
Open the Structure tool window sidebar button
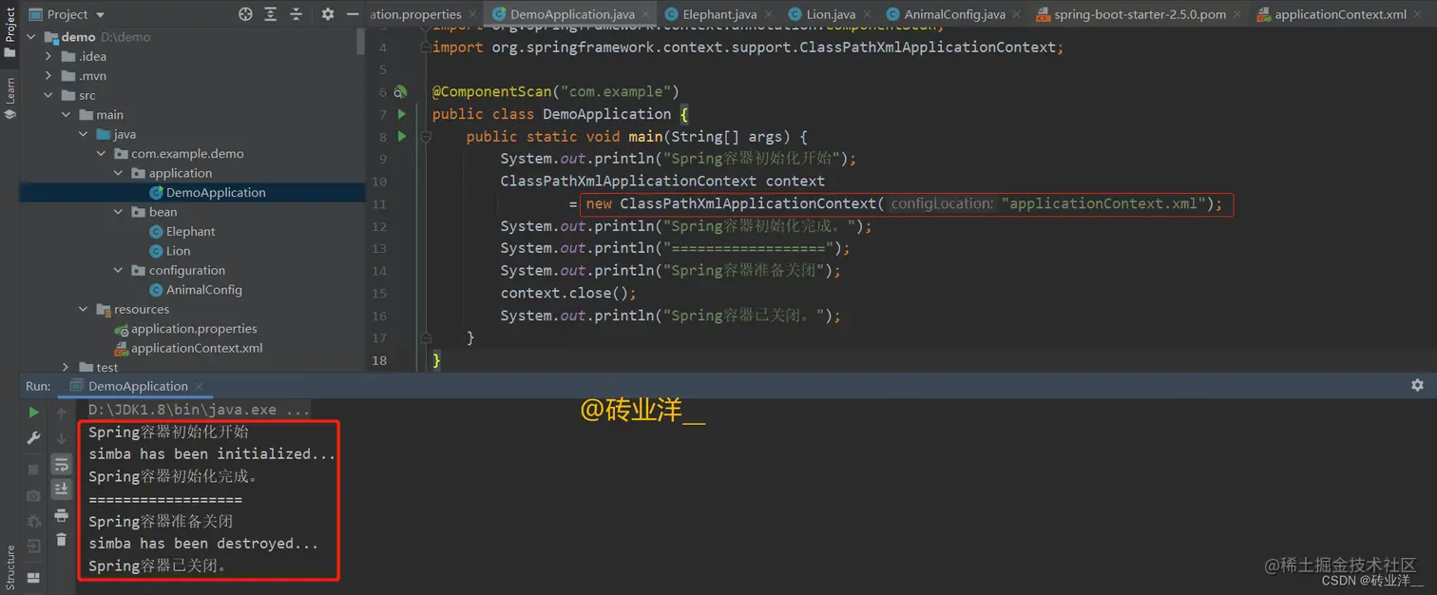click(10, 567)
